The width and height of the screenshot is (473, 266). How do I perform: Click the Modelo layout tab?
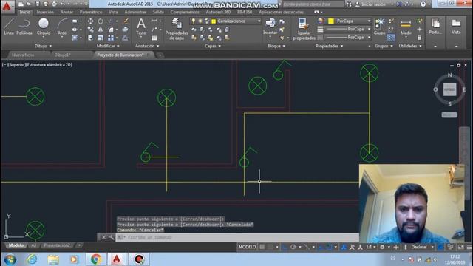tap(16, 245)
